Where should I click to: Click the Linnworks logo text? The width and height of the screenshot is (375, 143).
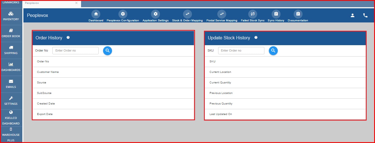(11, 2)
